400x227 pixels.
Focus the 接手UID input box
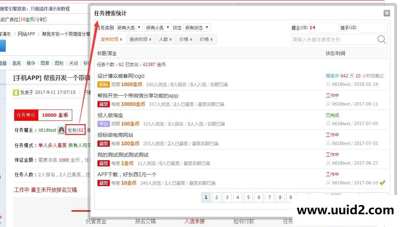tap(373, 28)
